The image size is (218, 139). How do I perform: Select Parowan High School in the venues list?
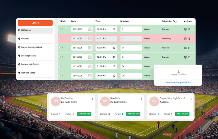tap(35, 64)
